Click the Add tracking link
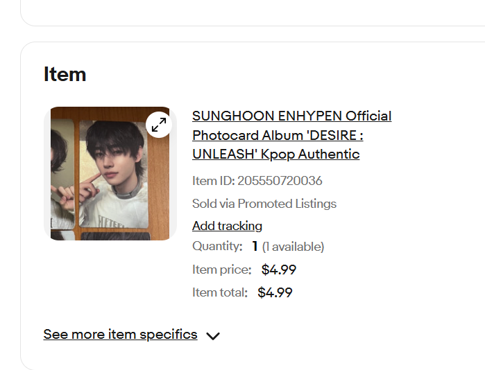The width and height of the screenshot is (485, 370). point(227,226)
